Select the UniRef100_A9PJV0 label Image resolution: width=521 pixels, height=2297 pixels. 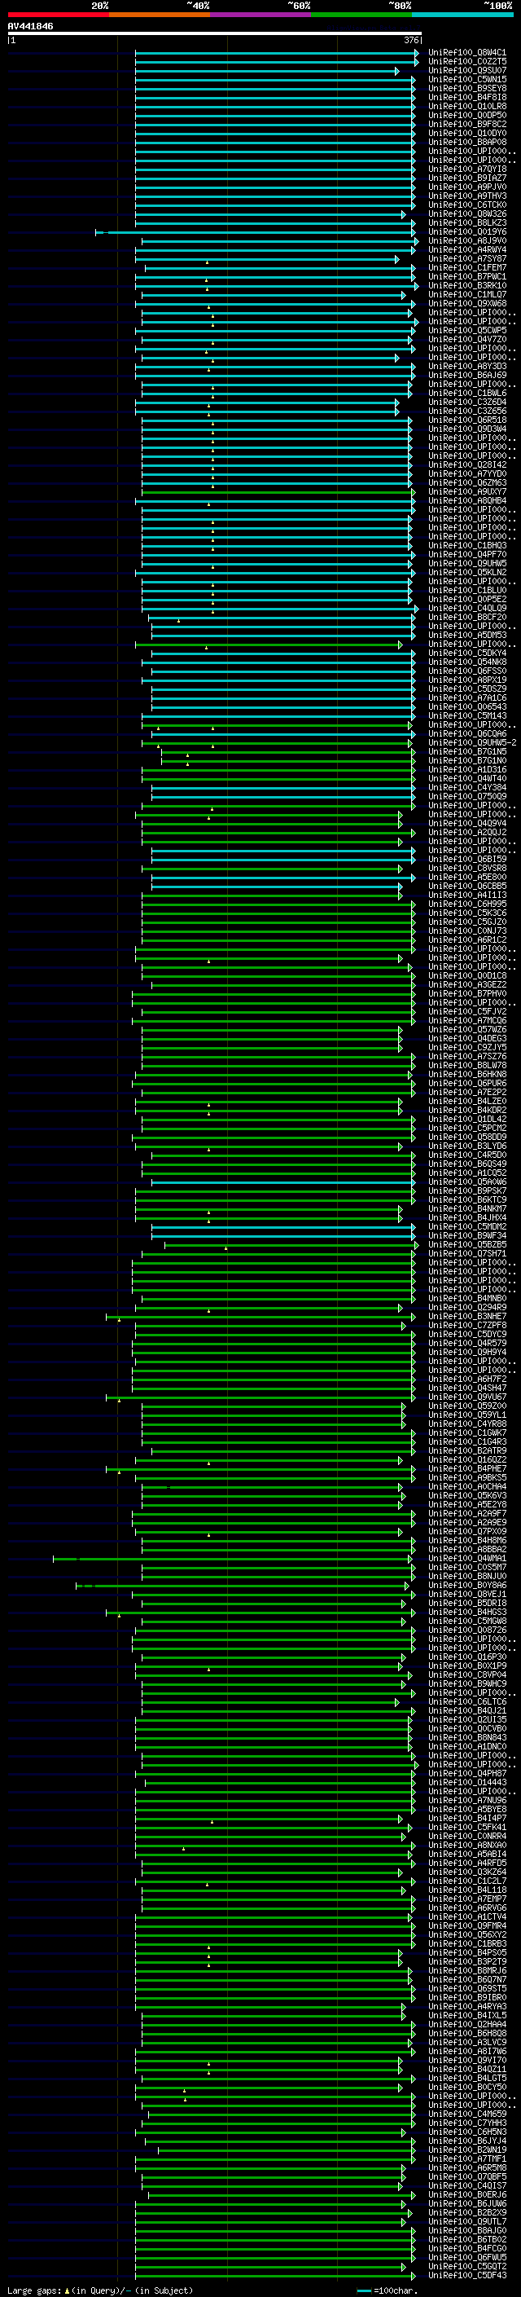[466, 187]
